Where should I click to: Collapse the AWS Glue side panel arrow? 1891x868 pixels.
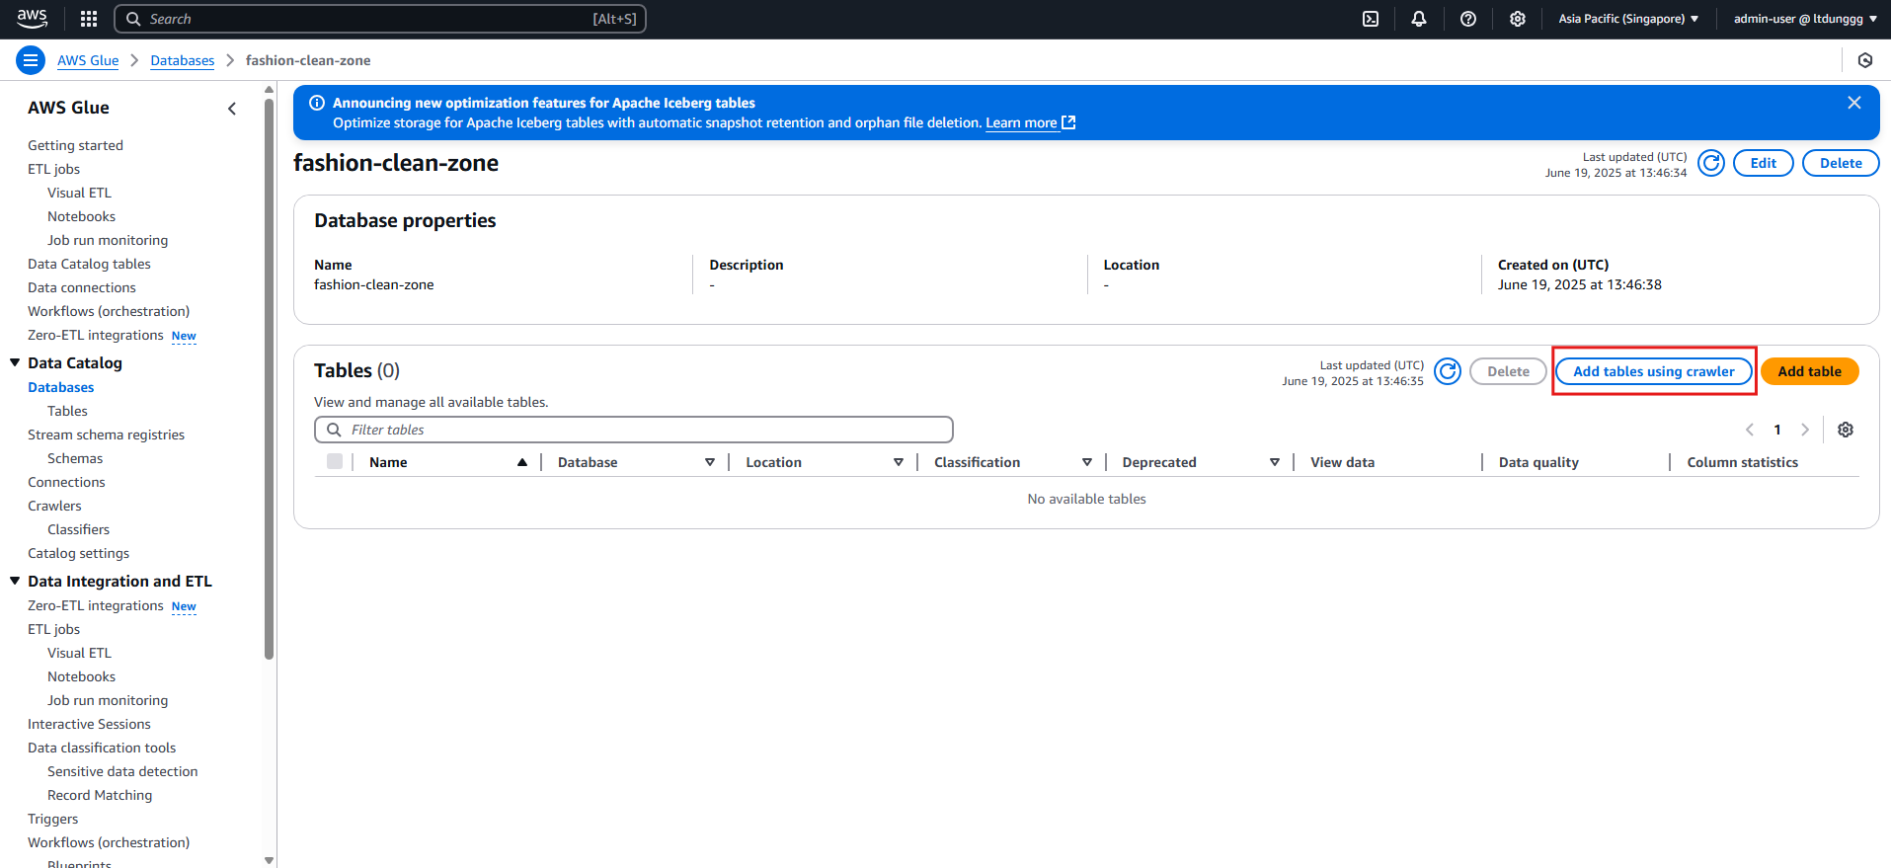pyautogui.click(x=232, y=109)
